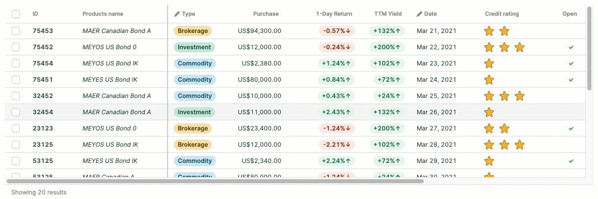Click the down arrow in the -0.57% pill

point(348,31)
